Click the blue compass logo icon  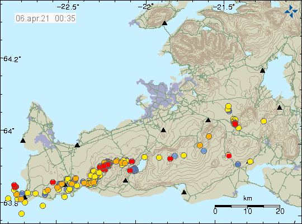pyautogui.click(x=291, y=11)
